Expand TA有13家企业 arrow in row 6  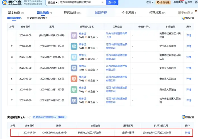[x=97, y=91]
